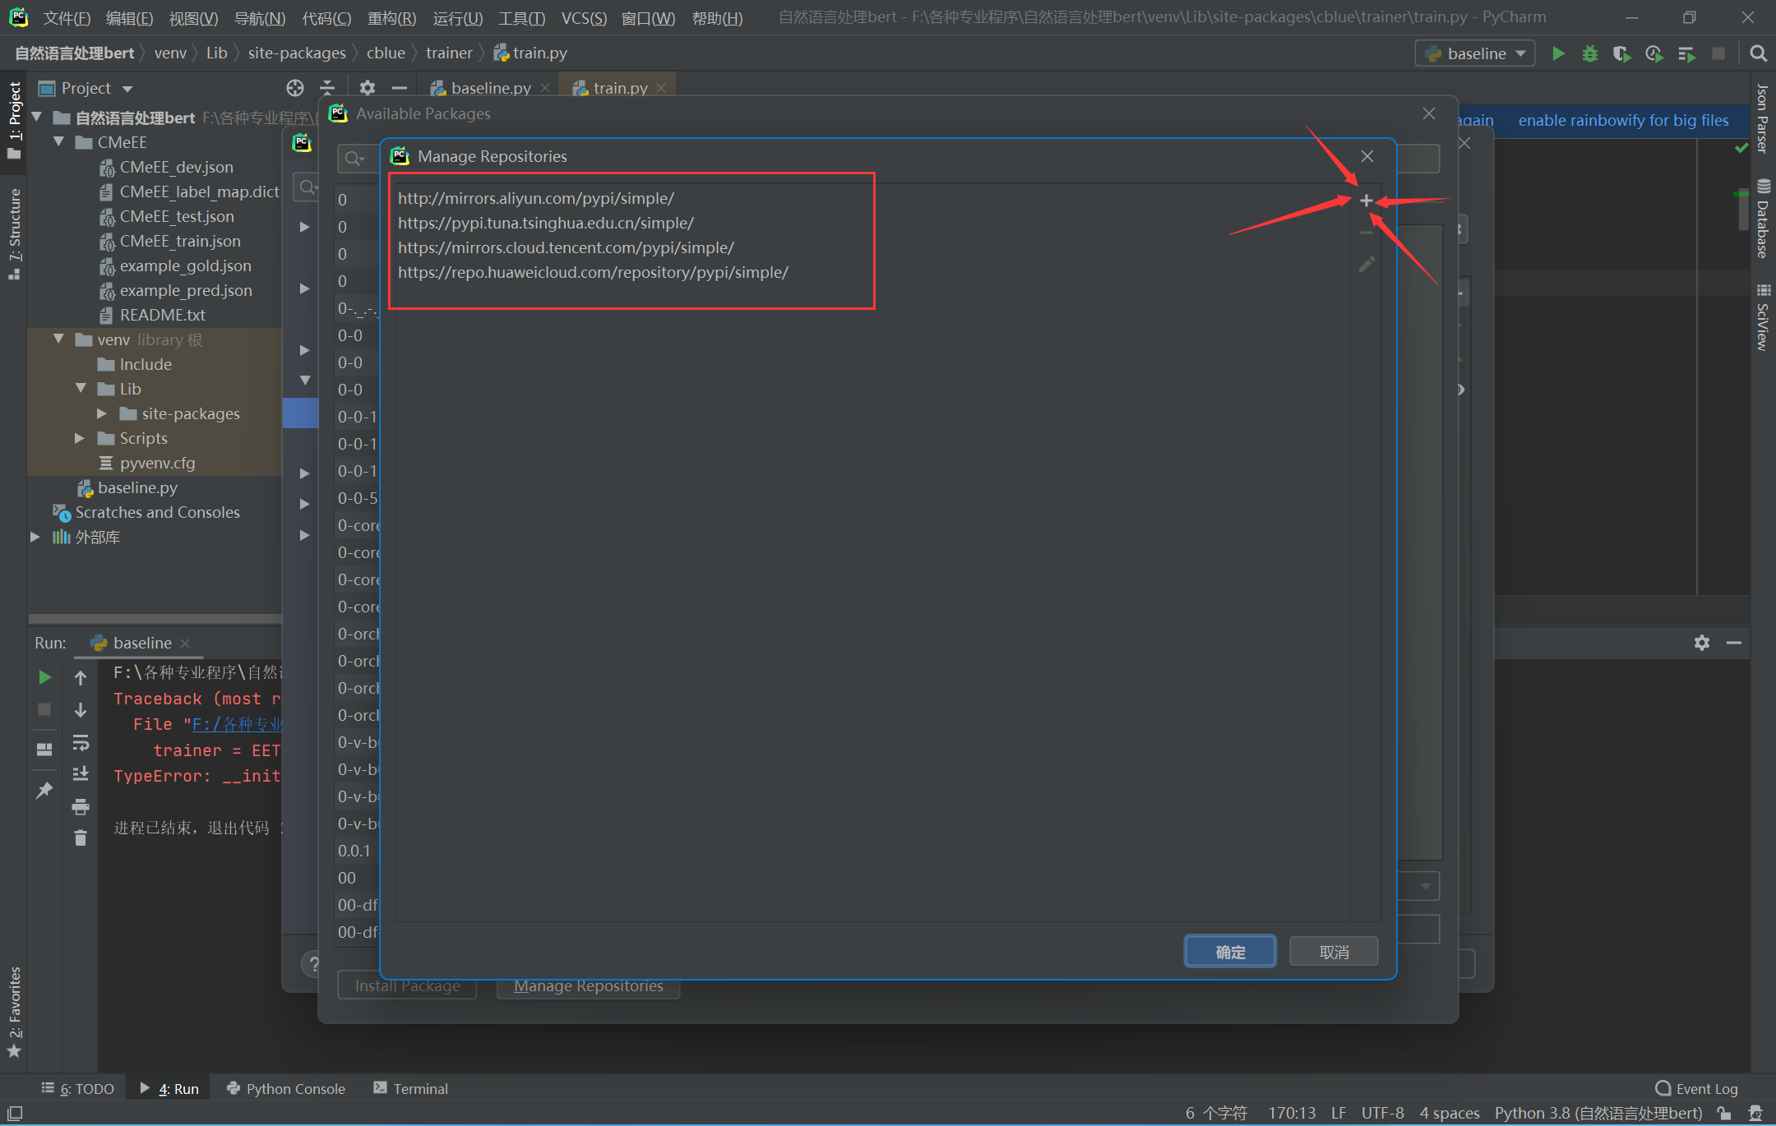This screenshot has height=1126, width=1776.
Task: Close the Manage Repositories dialog
Action: click(1367, 156)
